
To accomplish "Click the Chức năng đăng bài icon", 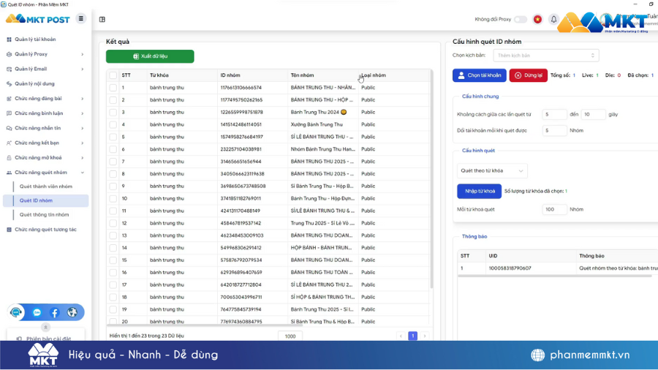I will coord(10,99).
